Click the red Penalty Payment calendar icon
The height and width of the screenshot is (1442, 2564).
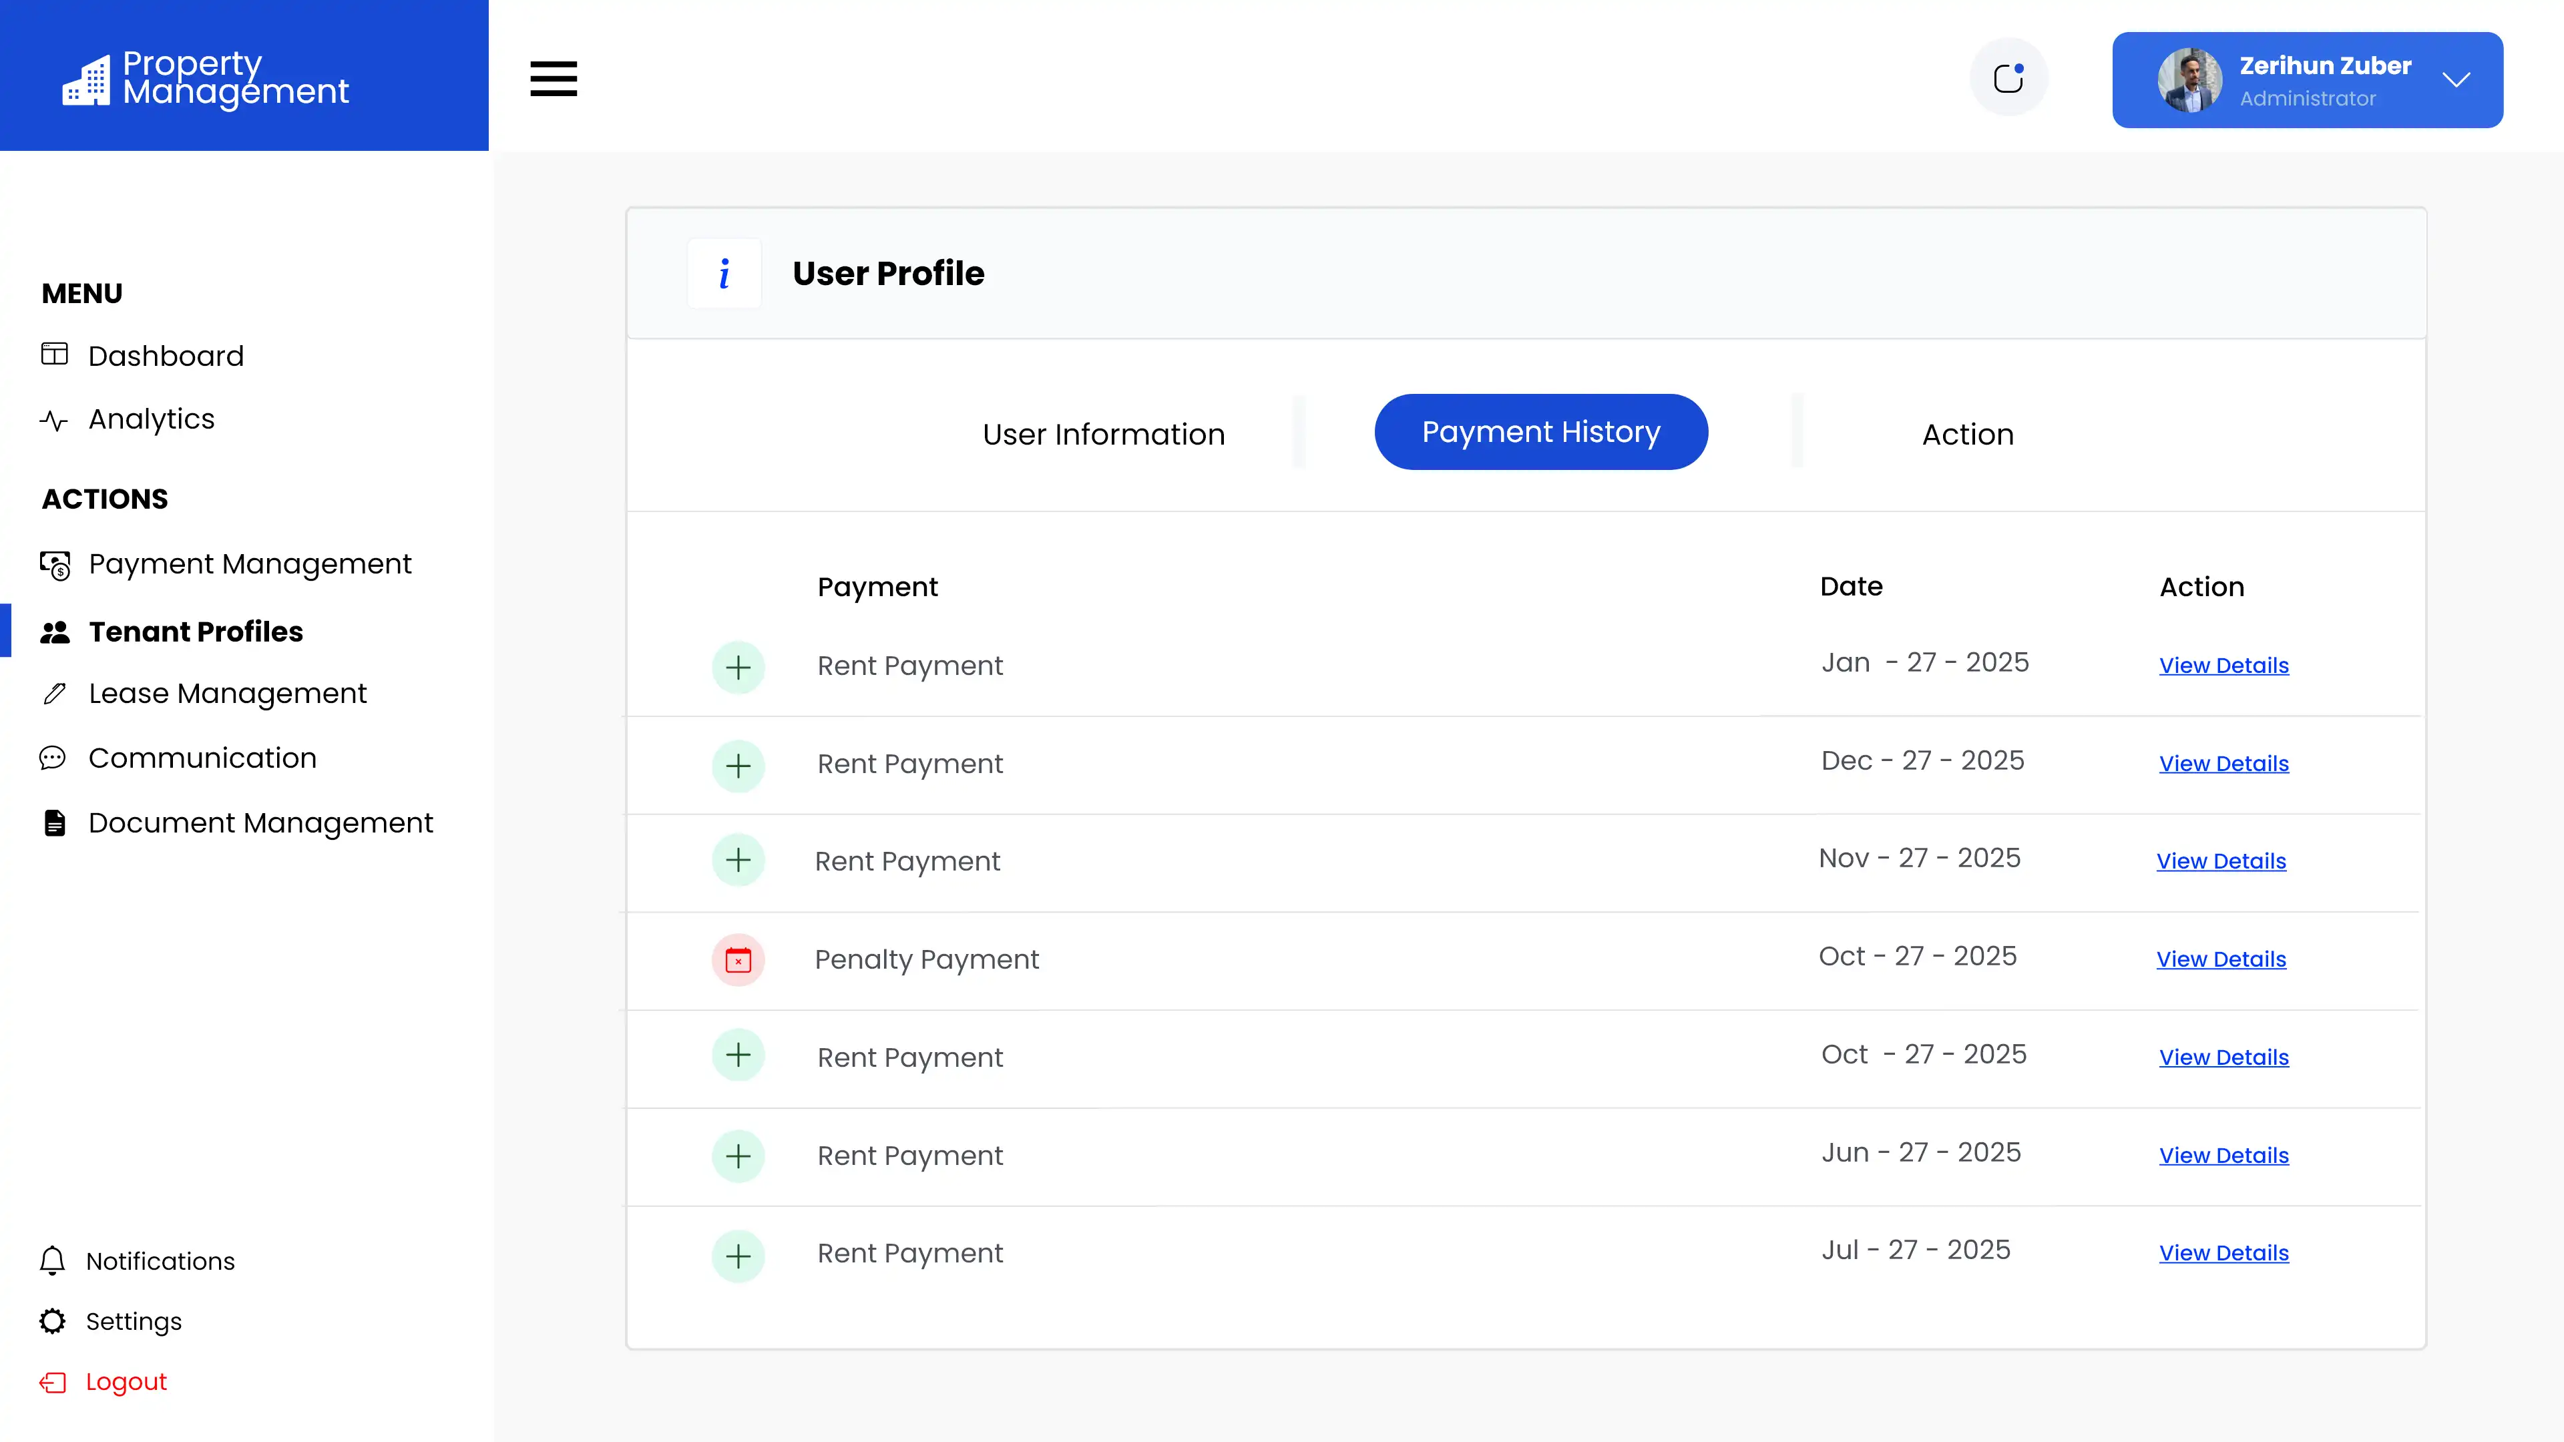coord(738,961)
